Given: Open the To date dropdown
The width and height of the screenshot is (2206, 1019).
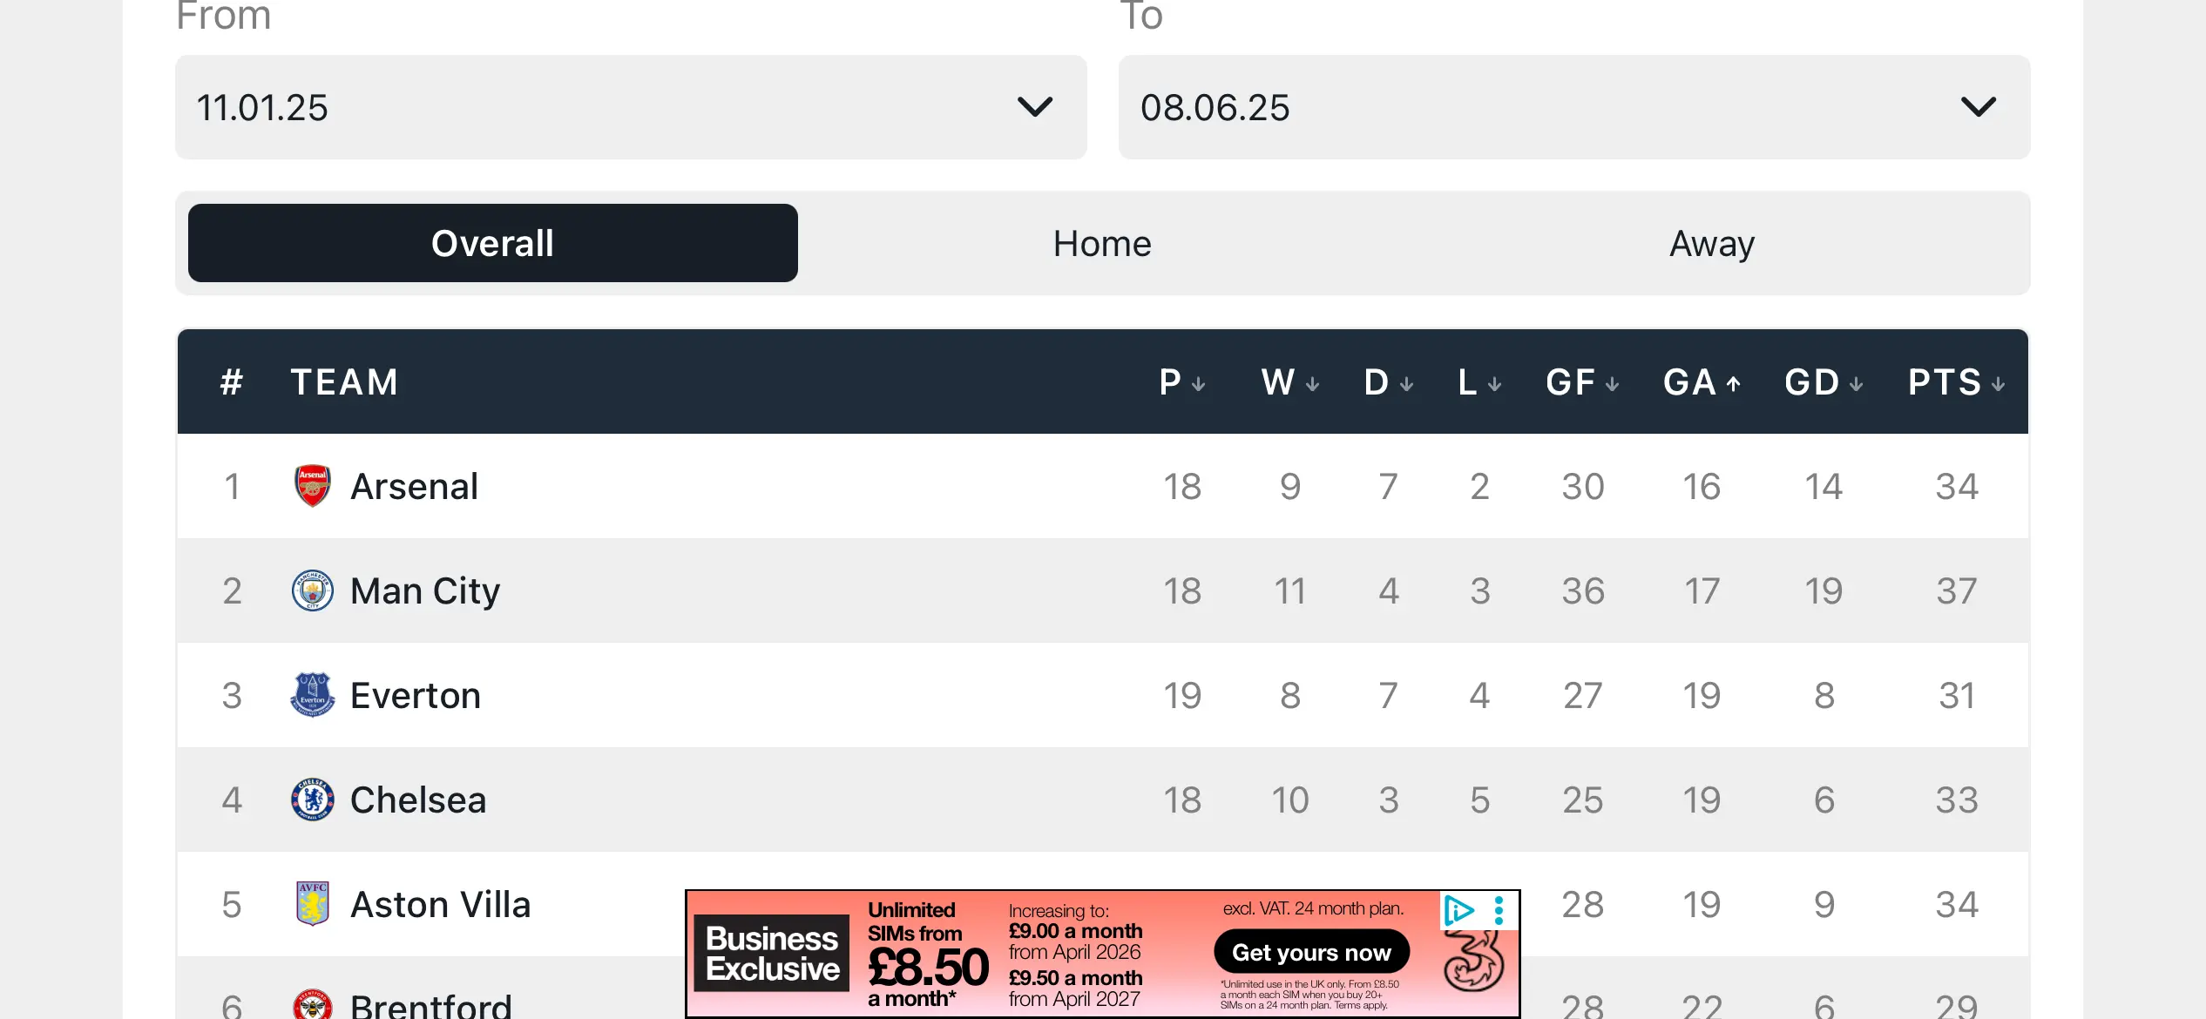Looking at the screenshot, I should (1573, 107).
